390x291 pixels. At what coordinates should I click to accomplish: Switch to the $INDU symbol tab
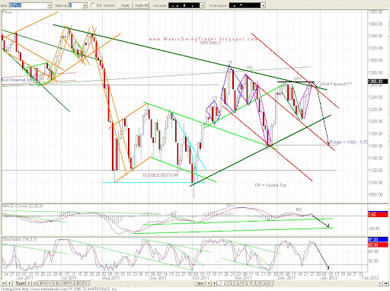point(46,283)
